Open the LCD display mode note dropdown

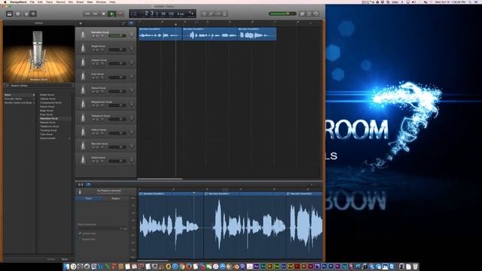pos(134,14)
